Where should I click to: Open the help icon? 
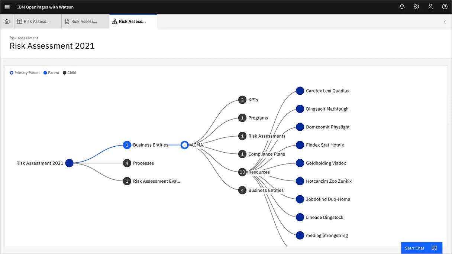point(445,6)
